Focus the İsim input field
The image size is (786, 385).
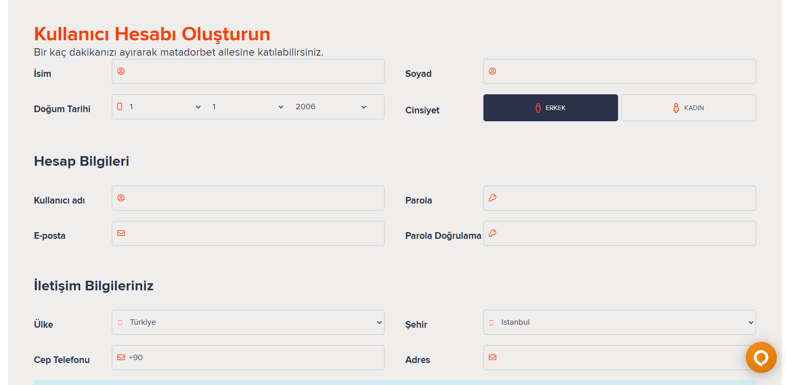248,71
